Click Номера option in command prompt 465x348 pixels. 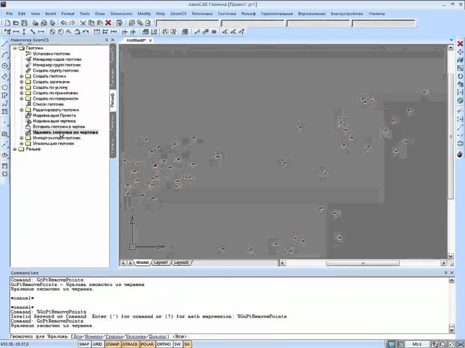(93, 336)
